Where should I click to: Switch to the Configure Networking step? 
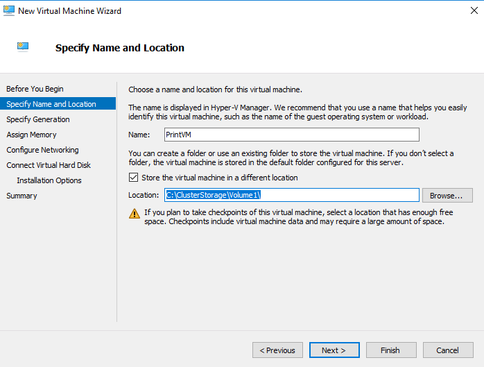coord(42,150)
